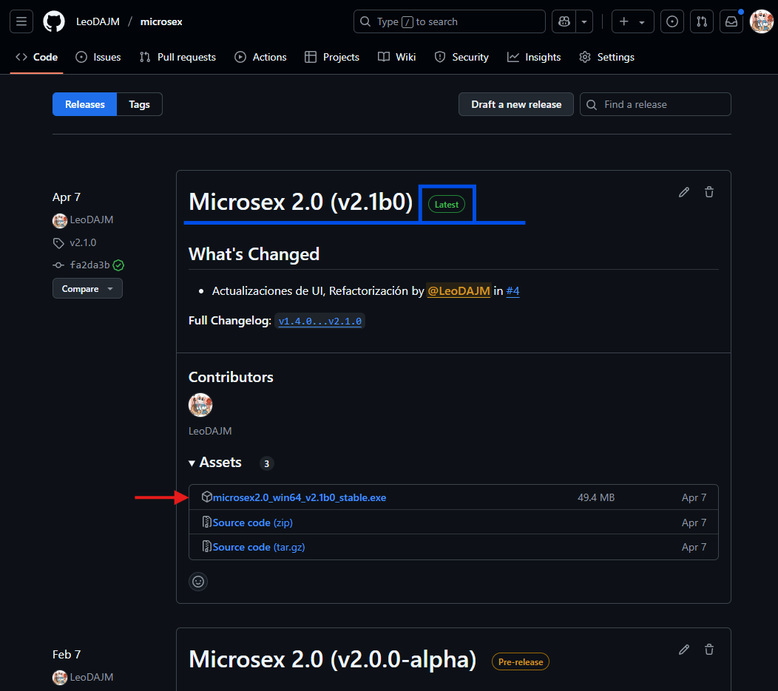Image resolution: width=778 pixels, height=691 pixels.
Task: Edit the Microsex 2.0 (v2.1b0) release
Action: tap(684, 192)
